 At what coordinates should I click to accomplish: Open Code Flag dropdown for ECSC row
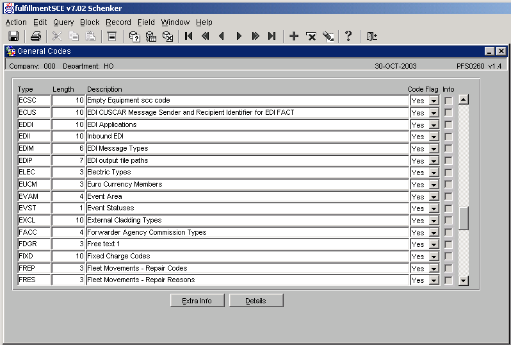(434, 101)
